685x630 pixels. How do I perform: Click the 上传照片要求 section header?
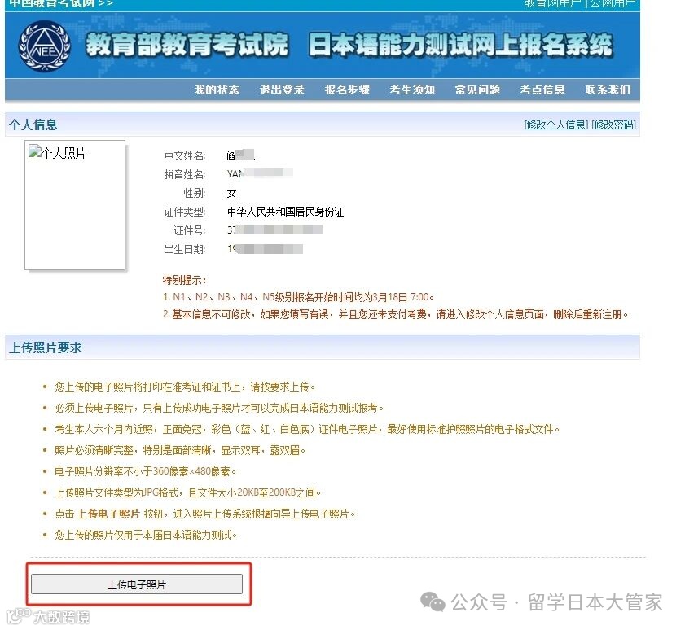click(x=46, y=348)
